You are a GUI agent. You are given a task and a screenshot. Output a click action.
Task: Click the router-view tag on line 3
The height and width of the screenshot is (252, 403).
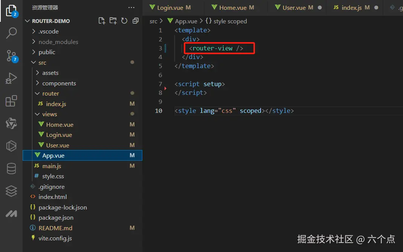tap(216, 48)
